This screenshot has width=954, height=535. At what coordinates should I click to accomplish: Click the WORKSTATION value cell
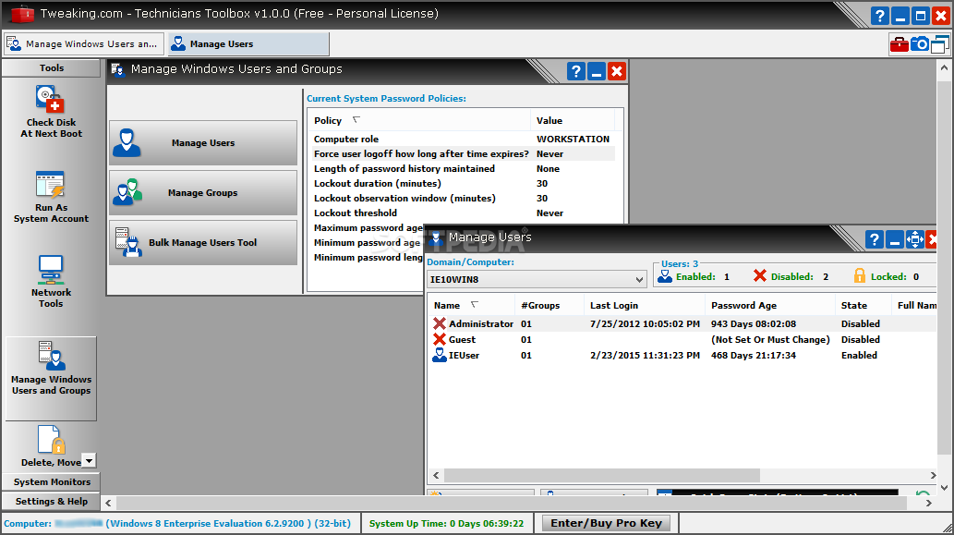tap(573, 140)
